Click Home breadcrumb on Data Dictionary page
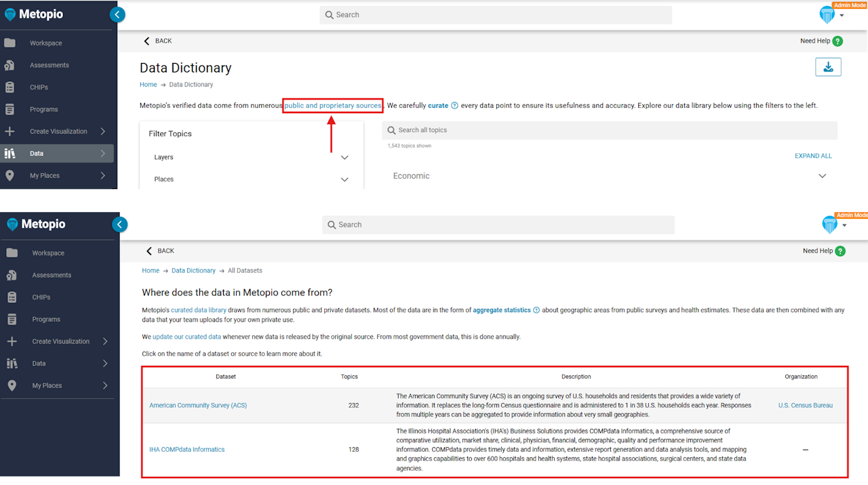This screenshot has width=868, height=485. click(149, 85)
